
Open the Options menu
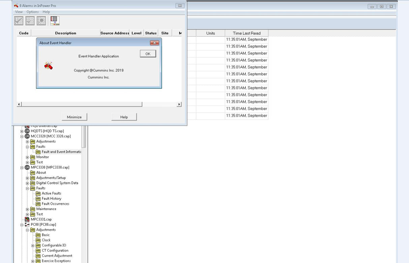[33, 12]
